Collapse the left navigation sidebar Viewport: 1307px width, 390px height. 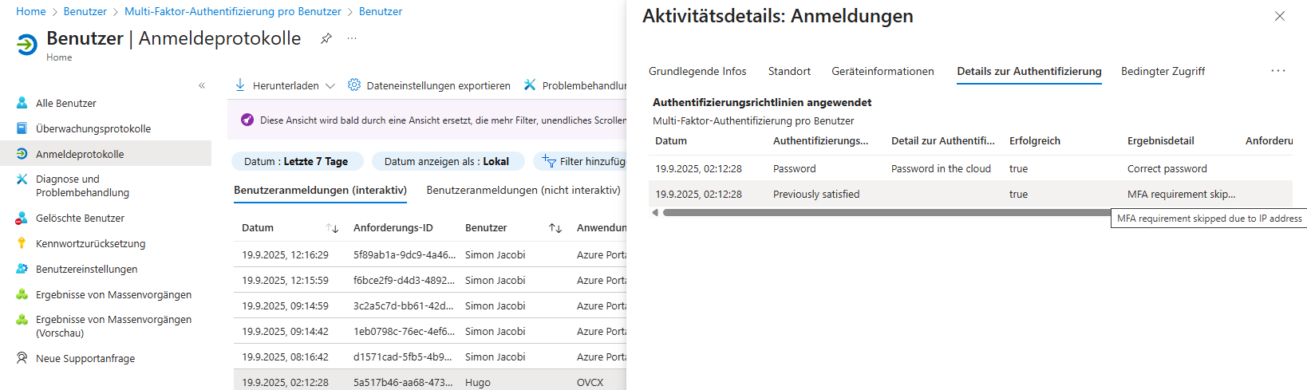[x=202, y=85]
